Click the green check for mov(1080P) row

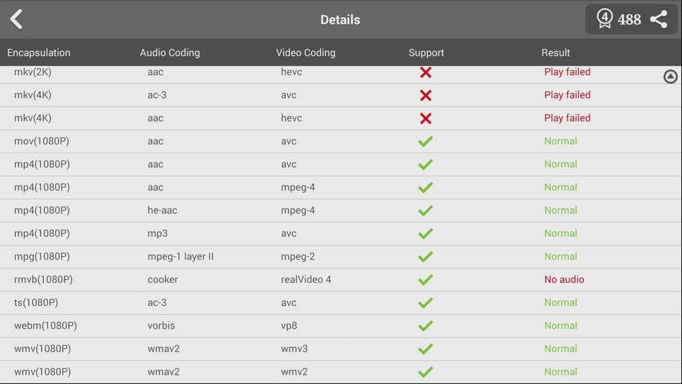click(x=426, y=142)
